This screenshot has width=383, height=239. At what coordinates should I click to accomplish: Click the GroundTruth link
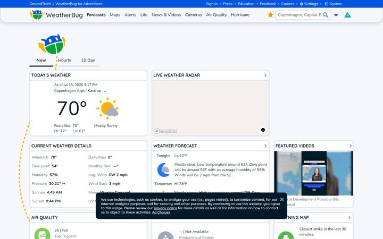(x=40, y=4)
